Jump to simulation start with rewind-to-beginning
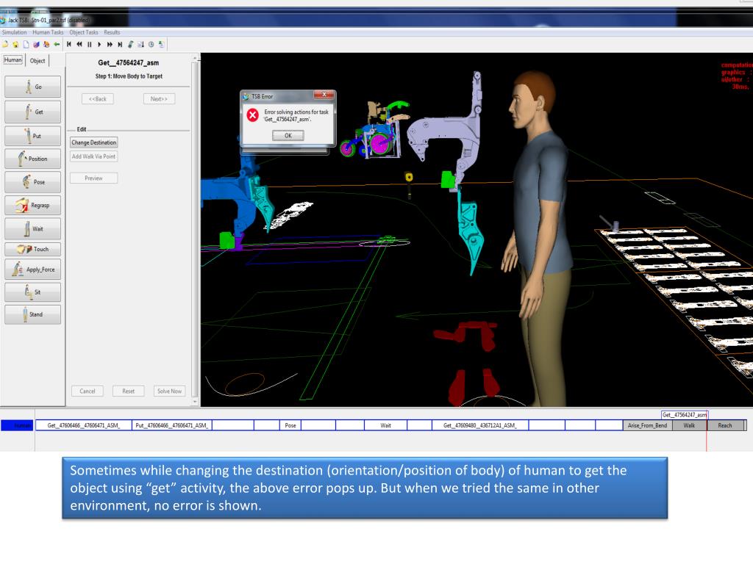Viewport: 753px width, 564px height. pyautogui.click(x=69, y=45)
